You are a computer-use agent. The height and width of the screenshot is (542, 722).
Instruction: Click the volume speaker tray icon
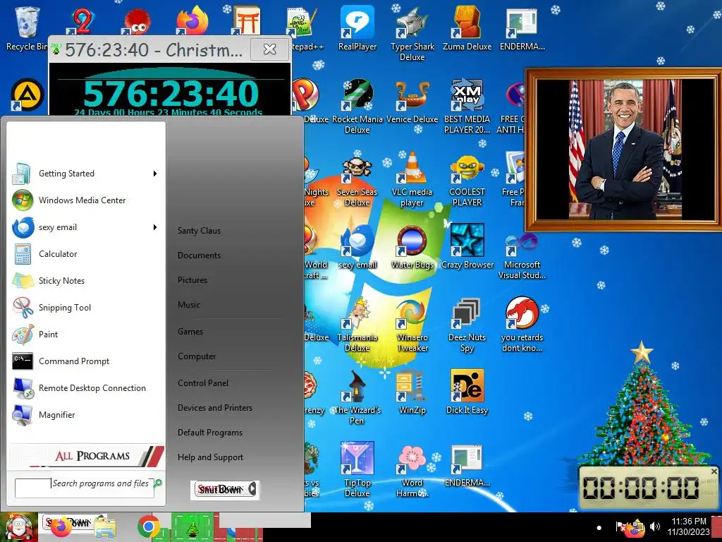point(654,526)
